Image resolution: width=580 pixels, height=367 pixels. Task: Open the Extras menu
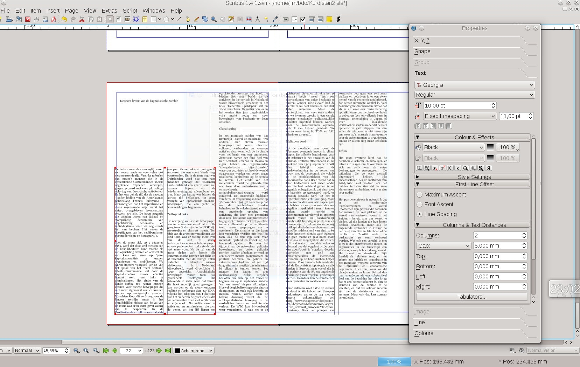[109, 11]
